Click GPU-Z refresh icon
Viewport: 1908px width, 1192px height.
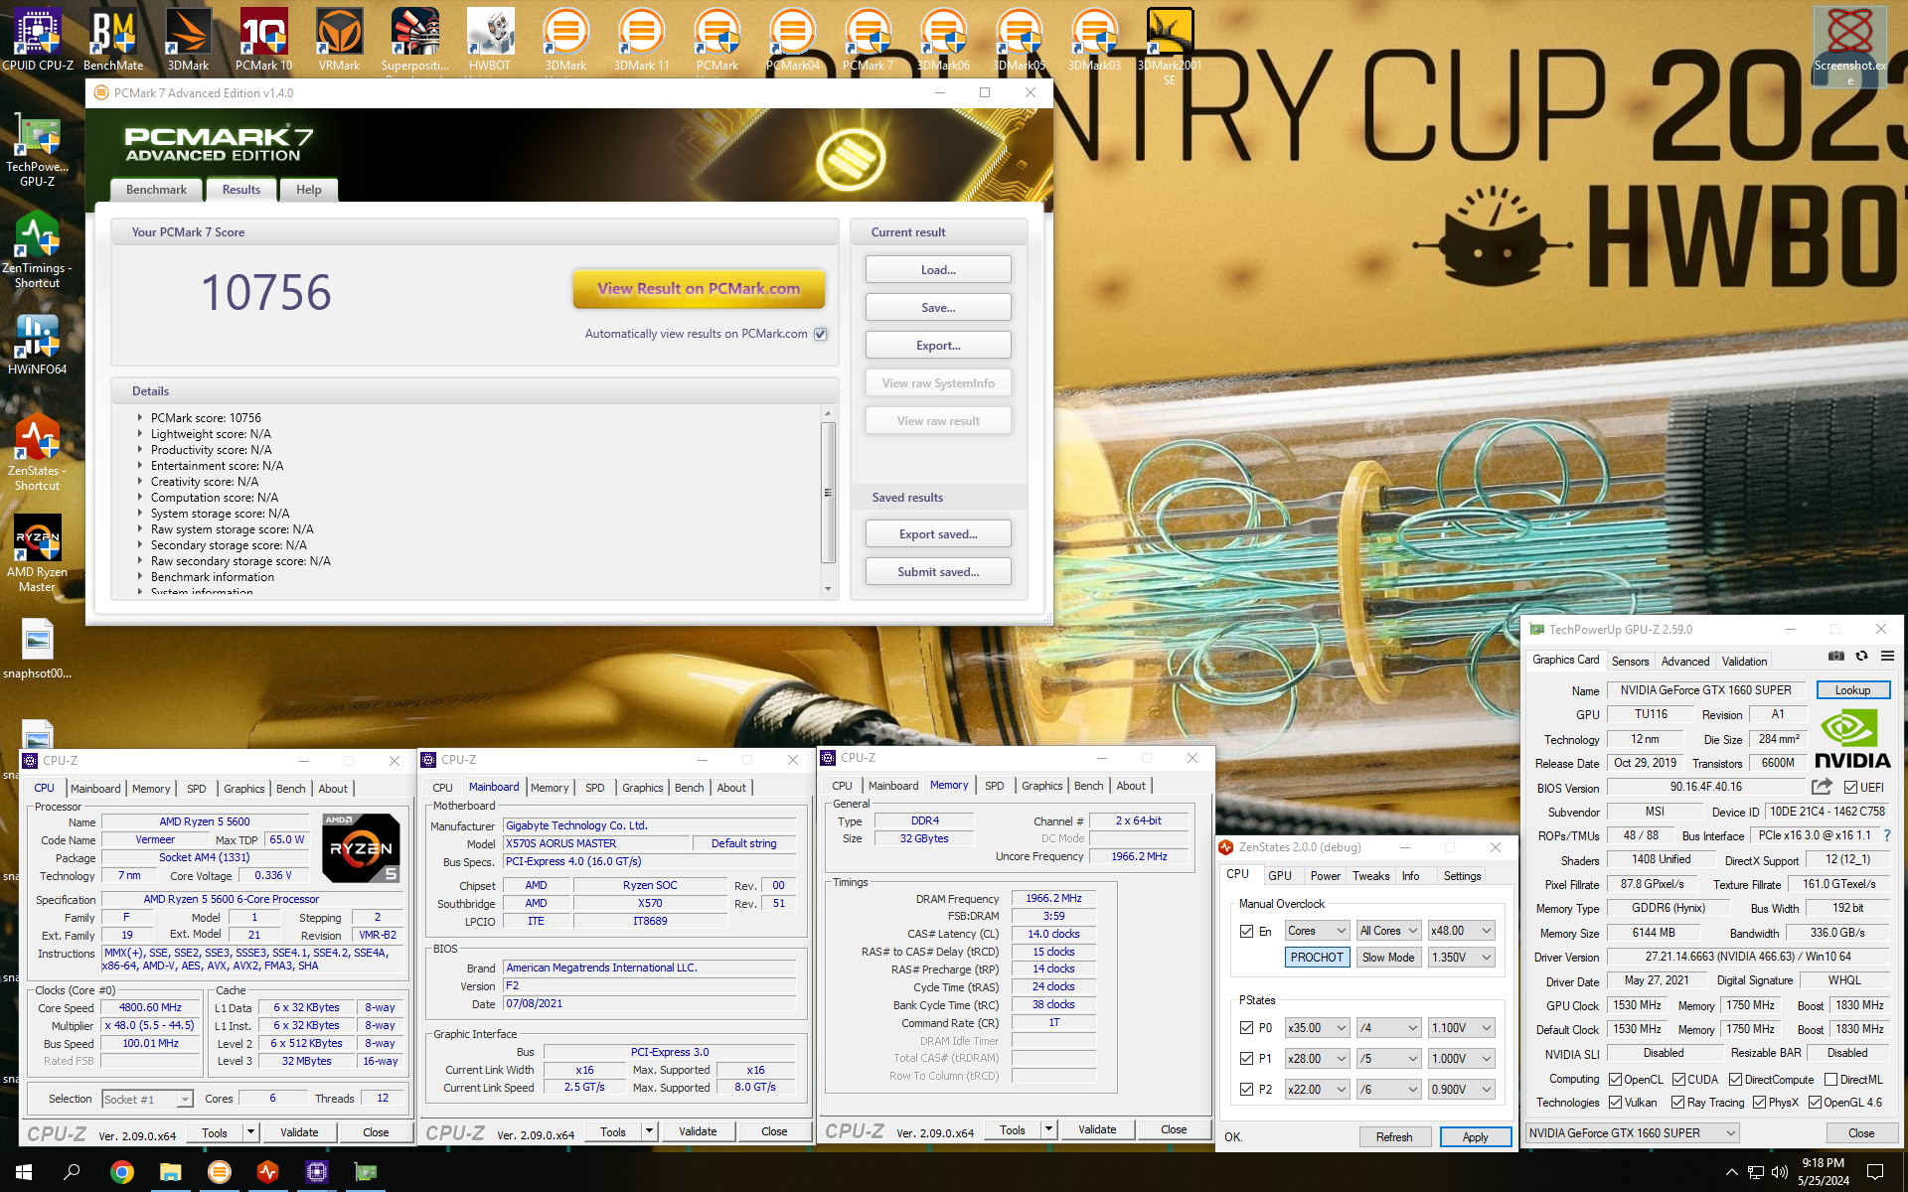(1861, 656)
